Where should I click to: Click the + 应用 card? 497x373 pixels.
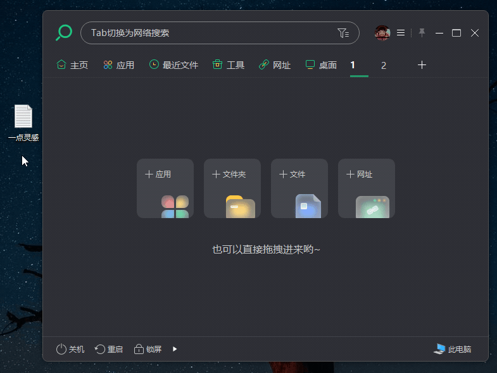[x=165, y=188]
